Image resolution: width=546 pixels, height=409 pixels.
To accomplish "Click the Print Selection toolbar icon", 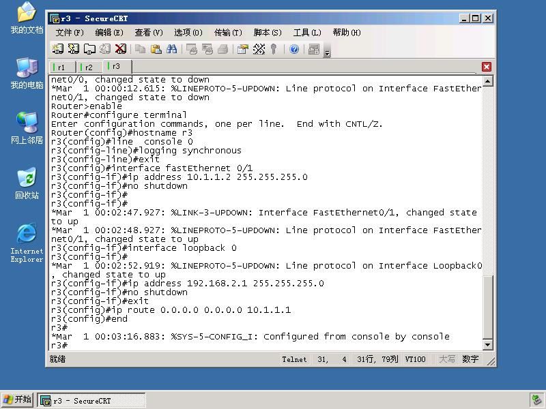I will 207,49.
